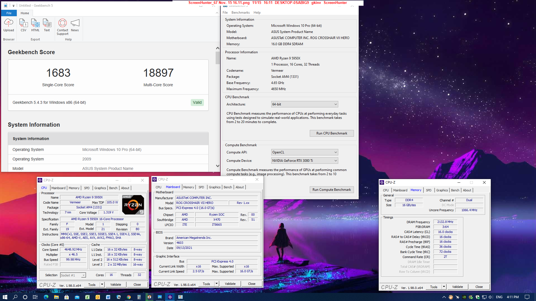Click Tools button in CPU-Z Memory window
The width and height of the screenshot is (536, 301).
click(x=434, y=287)
